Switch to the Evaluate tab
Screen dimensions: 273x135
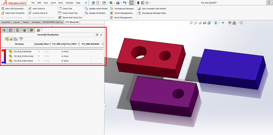coord(36,22)
